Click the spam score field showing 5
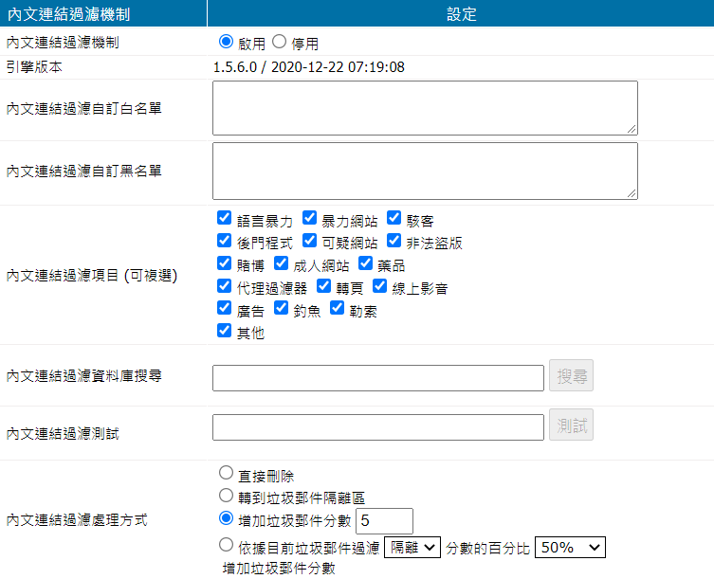 click(x=385, y=520)
